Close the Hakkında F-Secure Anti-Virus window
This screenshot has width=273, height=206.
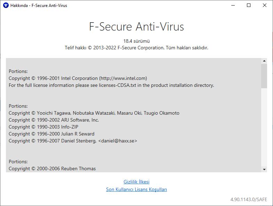coord(264,6)
